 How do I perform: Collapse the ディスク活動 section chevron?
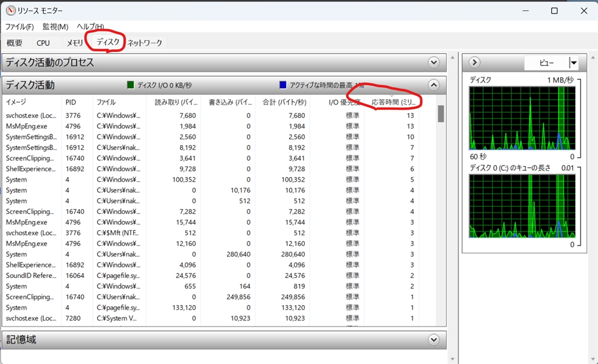[x=434, y=85]
